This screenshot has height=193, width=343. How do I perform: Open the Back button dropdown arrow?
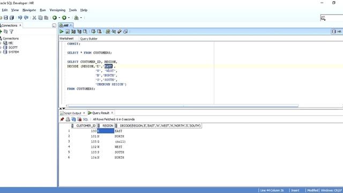coord(59,18)
